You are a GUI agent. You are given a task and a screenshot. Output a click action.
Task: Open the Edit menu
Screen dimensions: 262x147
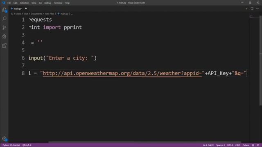[15, 3]
